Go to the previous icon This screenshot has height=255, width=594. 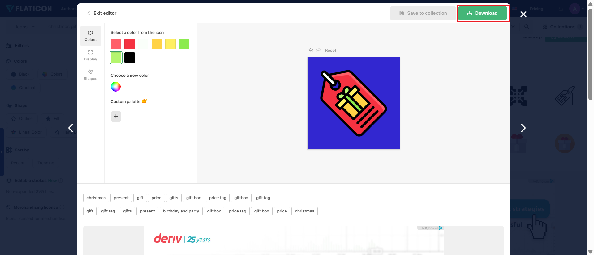tap(71, 128)
